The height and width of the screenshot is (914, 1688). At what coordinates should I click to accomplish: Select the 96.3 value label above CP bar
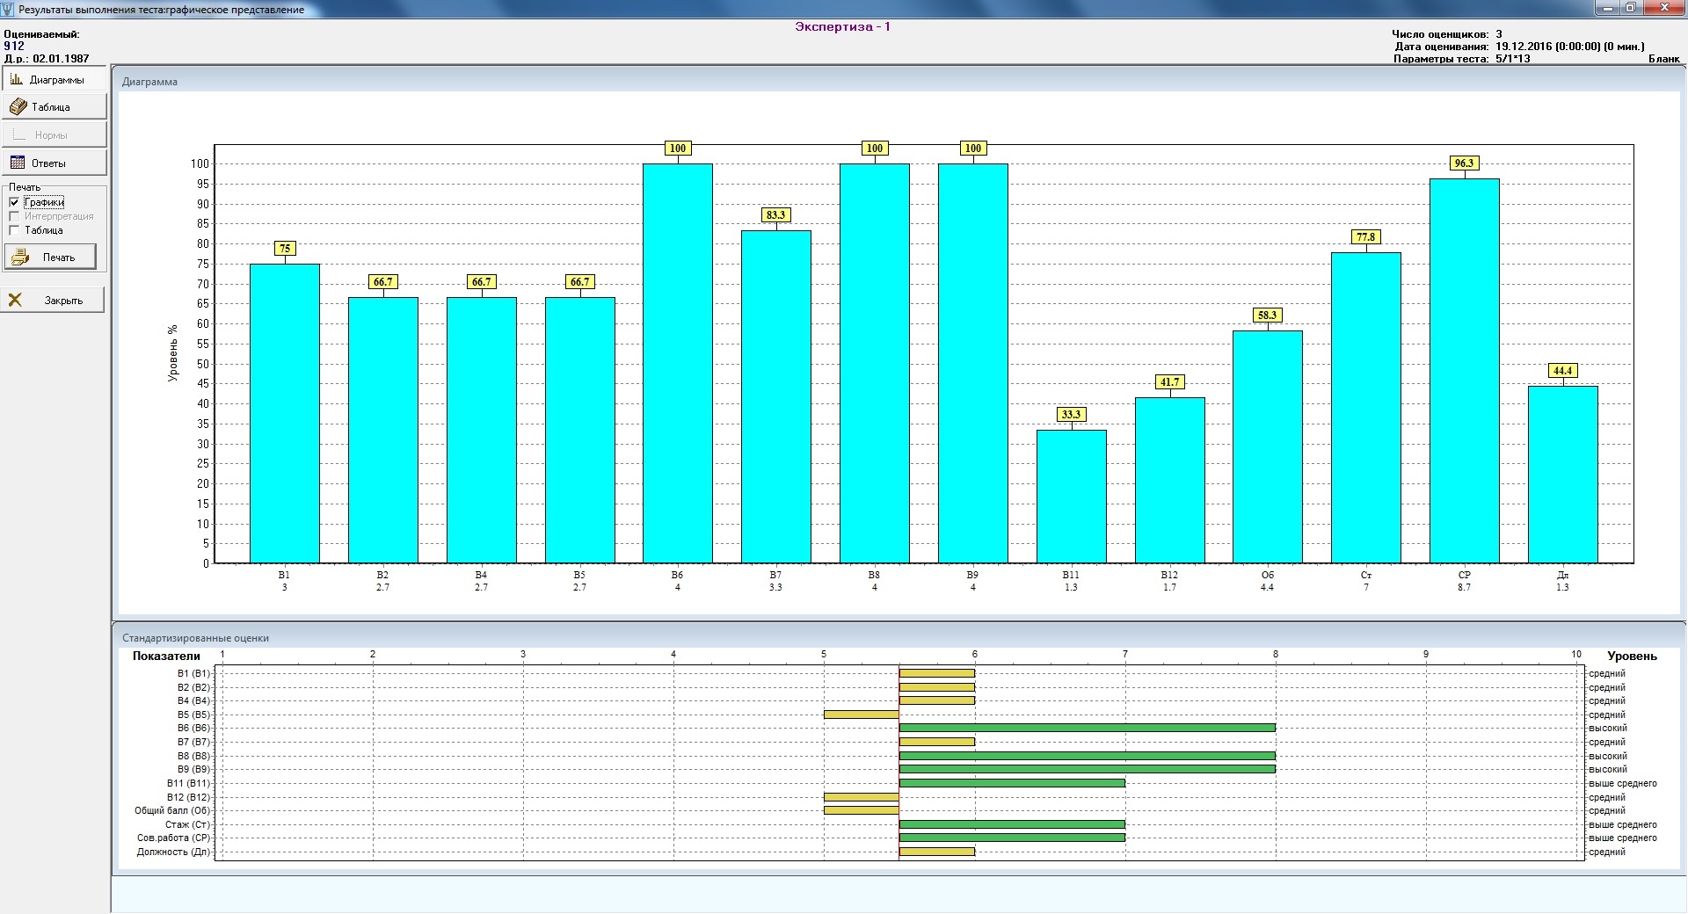1464,163
